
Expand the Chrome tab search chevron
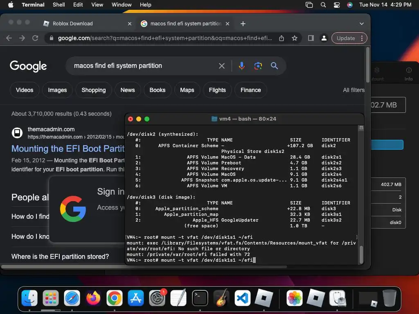362,23
